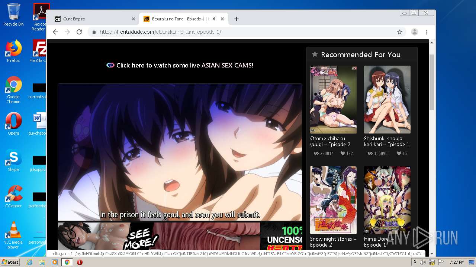Open File Explorer from the taskbar
The height and width of the screenshot is (267, 476).
[x=42, y=262]
